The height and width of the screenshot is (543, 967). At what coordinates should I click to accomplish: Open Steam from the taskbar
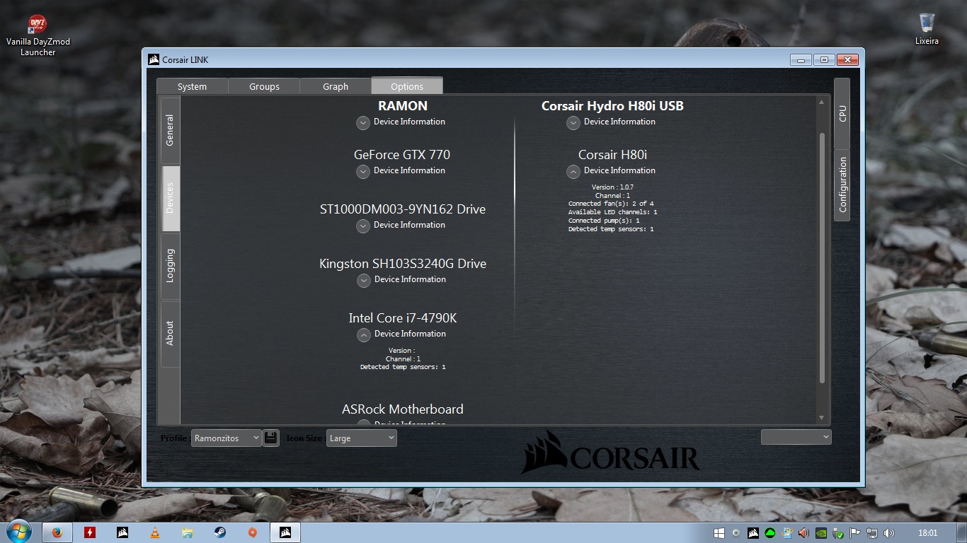click(x=220, y=532)
